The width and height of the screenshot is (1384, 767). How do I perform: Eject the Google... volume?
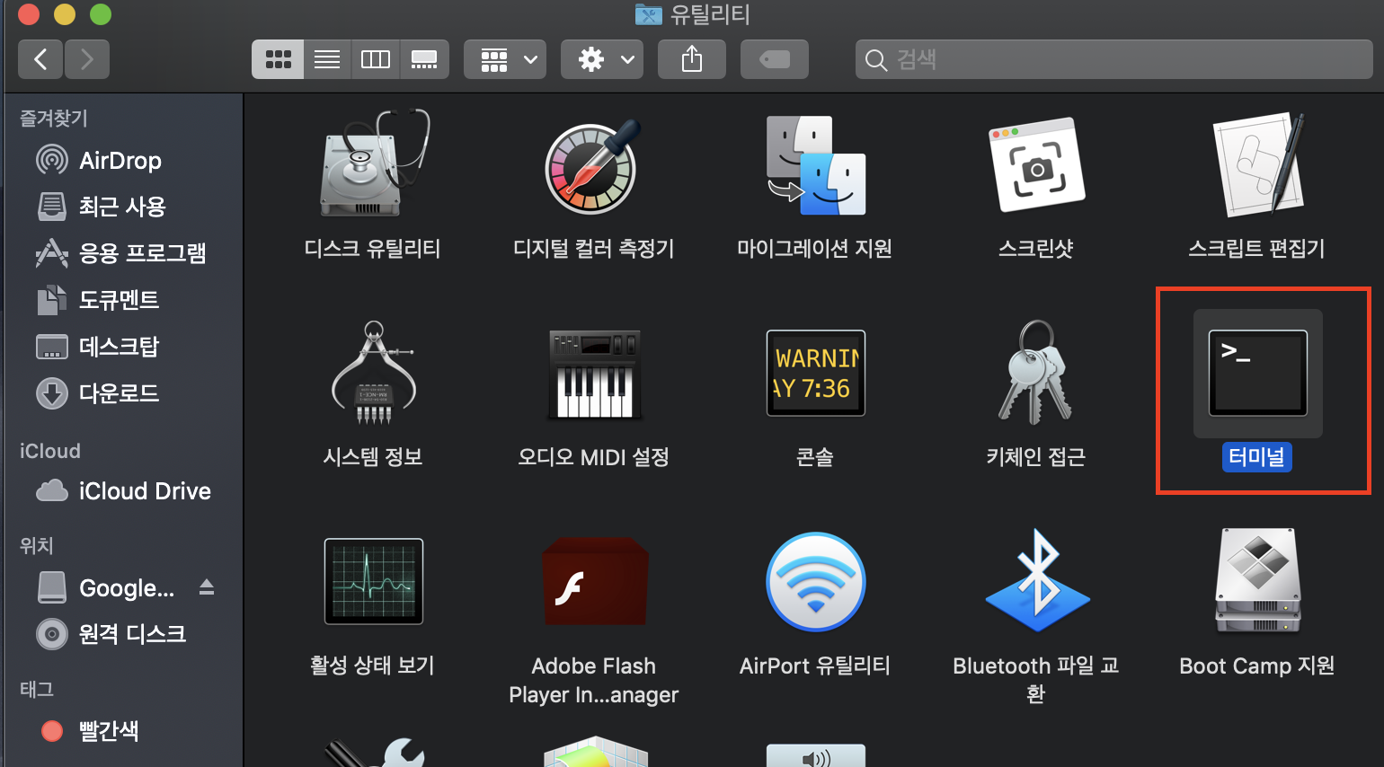point(207,587)
